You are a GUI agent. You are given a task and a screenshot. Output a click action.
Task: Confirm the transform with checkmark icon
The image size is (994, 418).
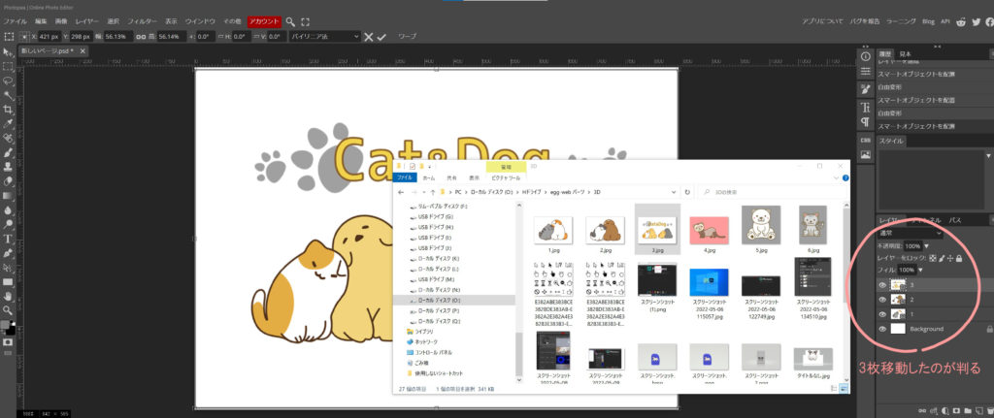point(383,36)
